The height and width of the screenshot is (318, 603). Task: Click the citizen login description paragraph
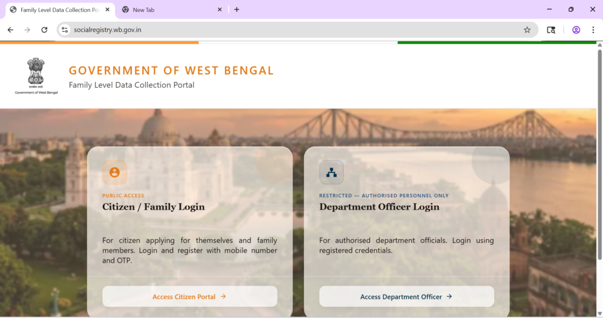coord(190,250)
